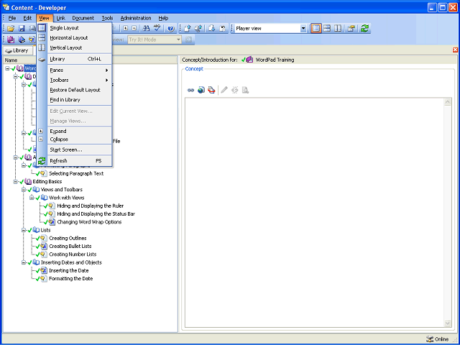Close the document tab with red X
Image resolution: width=460 pixels, height=345 pixels.
click(x=455, y=50)
